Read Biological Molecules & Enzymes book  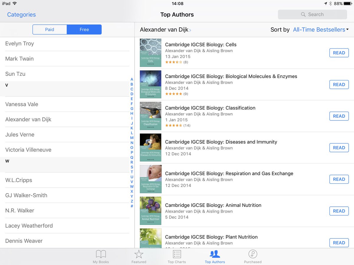339,85
